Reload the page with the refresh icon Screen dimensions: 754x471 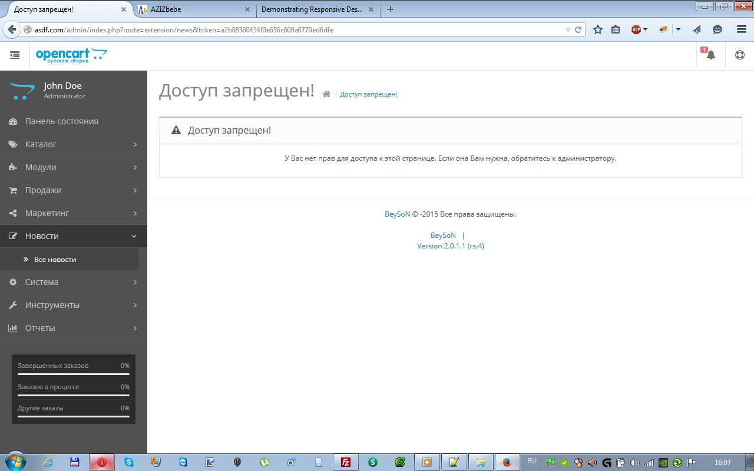[x=578, y=29]
